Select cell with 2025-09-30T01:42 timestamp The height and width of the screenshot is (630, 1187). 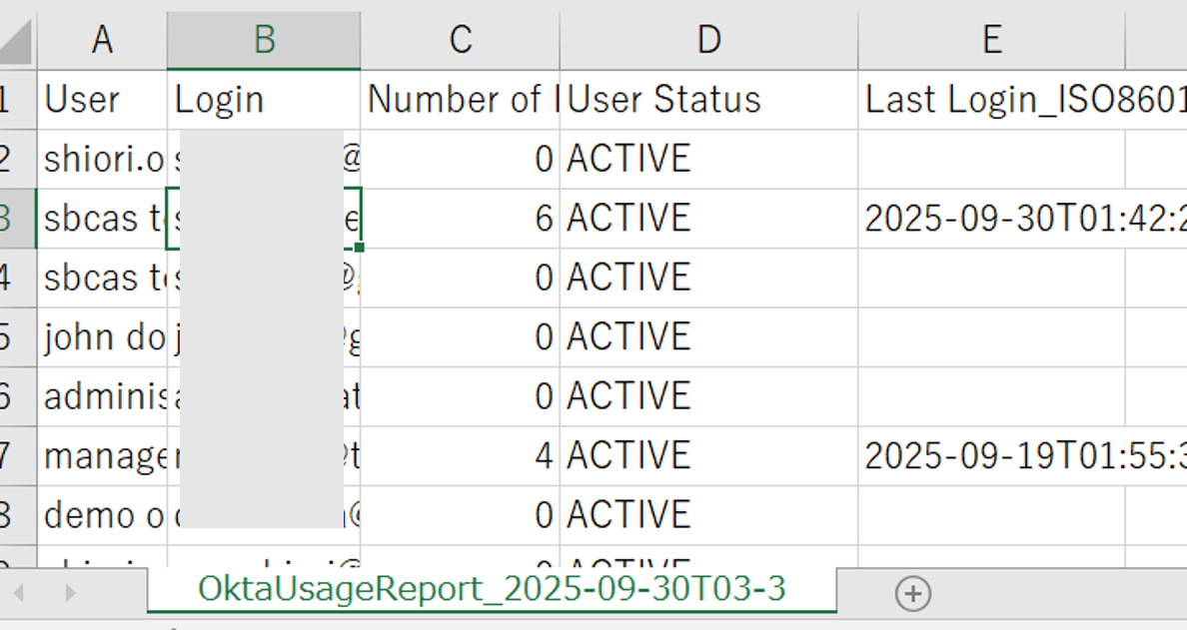click(x=1019, y=219)
